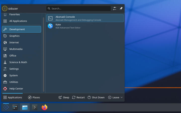Click the Multimedia screen icon

click(5, 49)
